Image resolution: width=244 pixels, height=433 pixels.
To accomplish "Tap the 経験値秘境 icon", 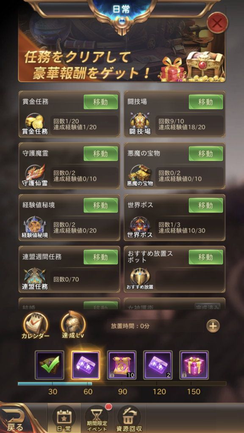I will 35,227.
